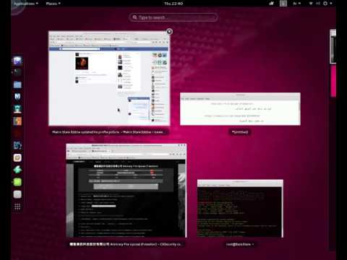Click the performance monitor icon in top bar
Viewport: 347px width, 260px height.
(272, 4)
